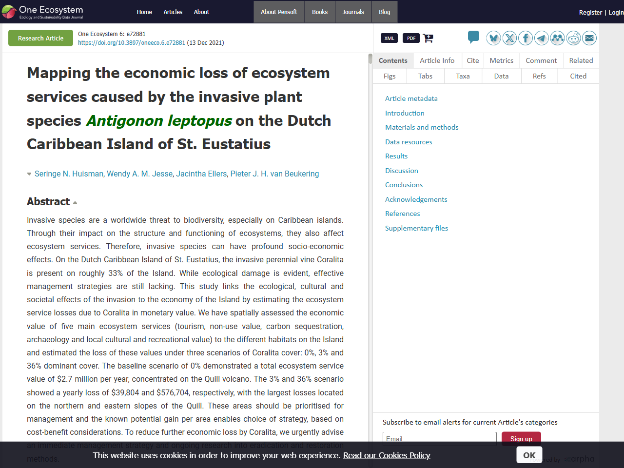
Task: Click the Sign up button
Action: [521, 439]
